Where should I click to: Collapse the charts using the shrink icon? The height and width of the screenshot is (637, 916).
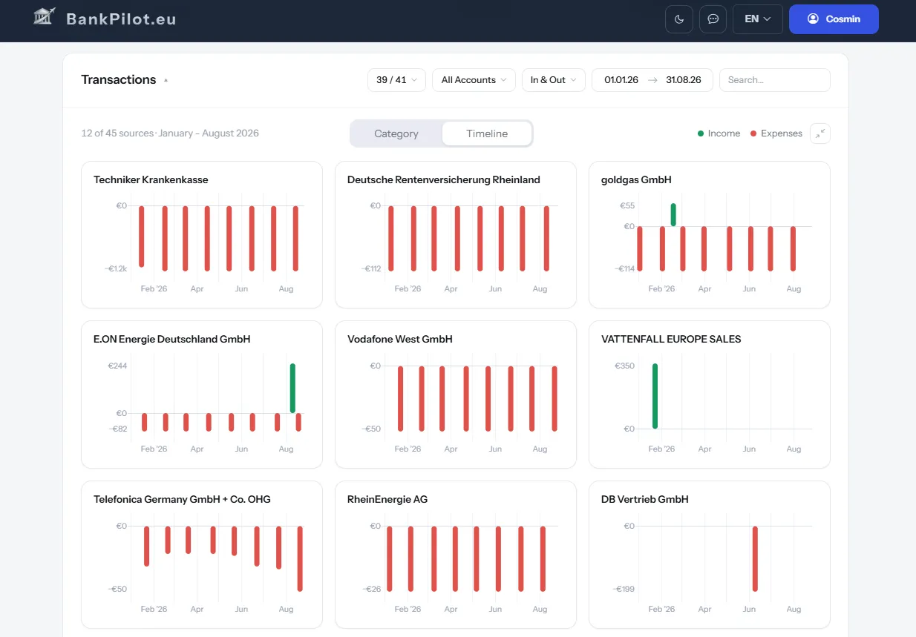(820, 133)
